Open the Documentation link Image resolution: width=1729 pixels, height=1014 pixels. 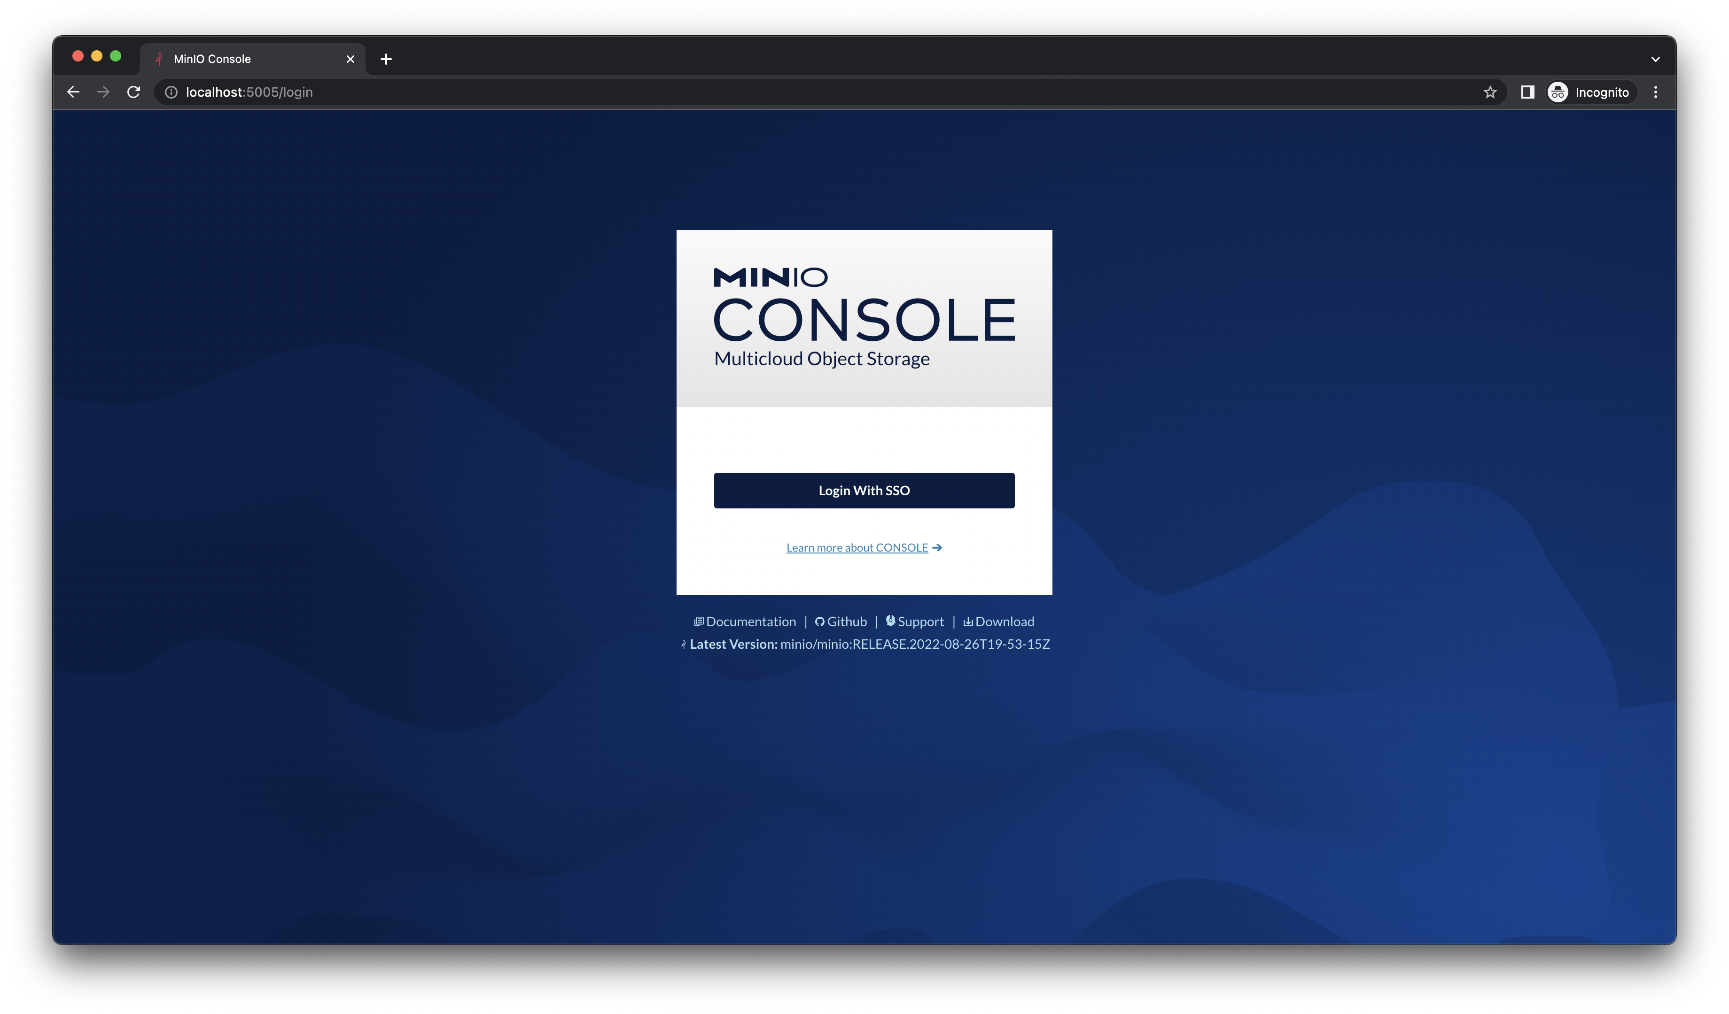(745, 621)
